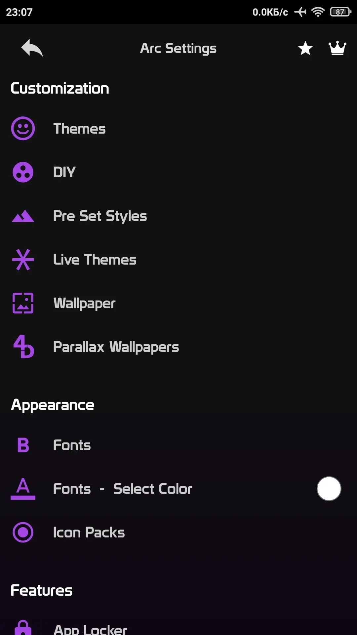Tap the star rate icon
The image size is (357, 635).
305,48
